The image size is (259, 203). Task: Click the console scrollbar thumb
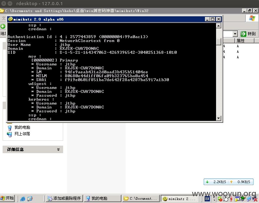[x=219, y=41]
